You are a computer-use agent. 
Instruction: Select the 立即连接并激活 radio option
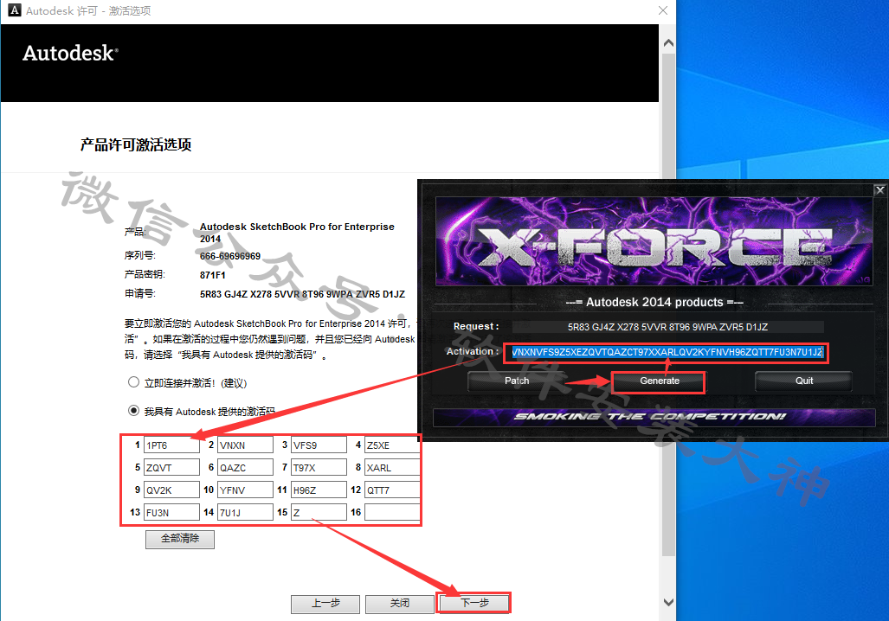click(133, 382)
